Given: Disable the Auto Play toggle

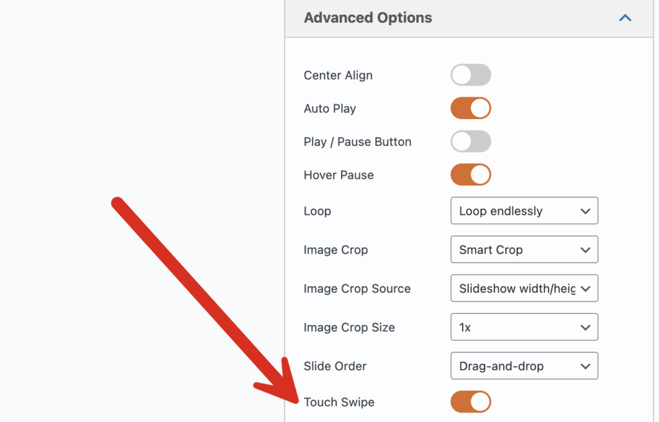Looking at the screenshot, I should (470, 109).
